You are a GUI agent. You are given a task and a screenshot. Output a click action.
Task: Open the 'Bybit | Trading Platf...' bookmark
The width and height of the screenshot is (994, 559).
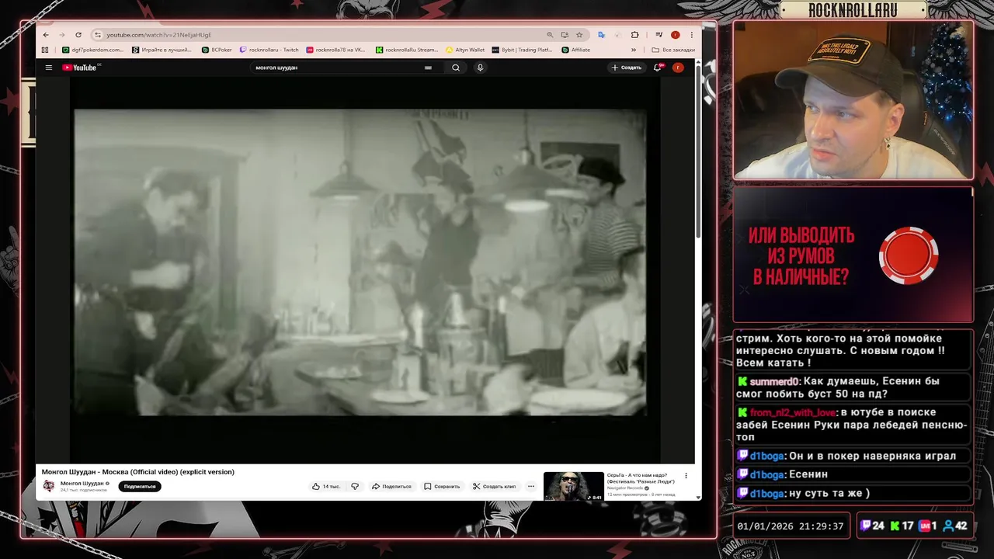pyautogui.click(x=522, y=50)
